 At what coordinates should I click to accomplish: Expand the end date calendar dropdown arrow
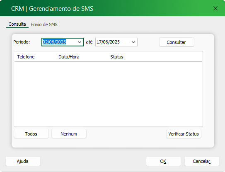[x=133, y=42]
